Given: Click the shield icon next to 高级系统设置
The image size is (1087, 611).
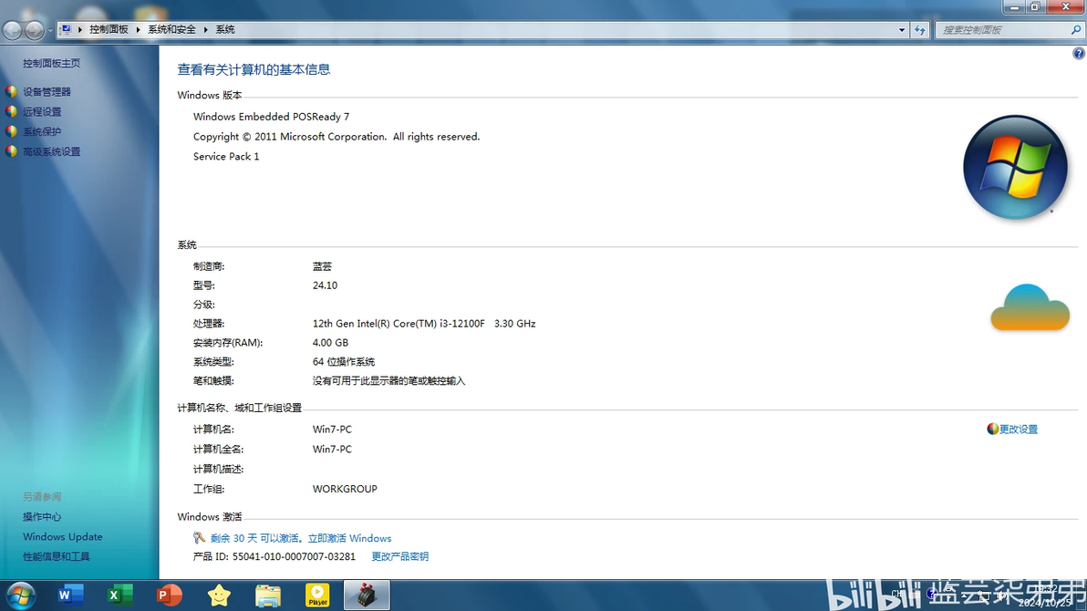Looking at the screenshot, I should tap(11, 151).
